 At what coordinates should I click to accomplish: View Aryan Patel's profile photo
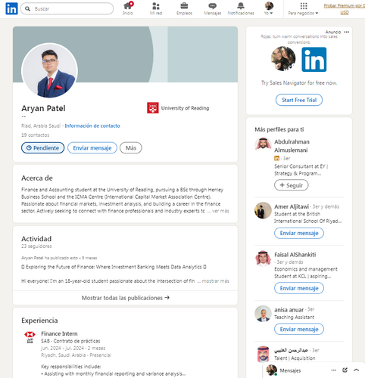click(x=49, y=70)
